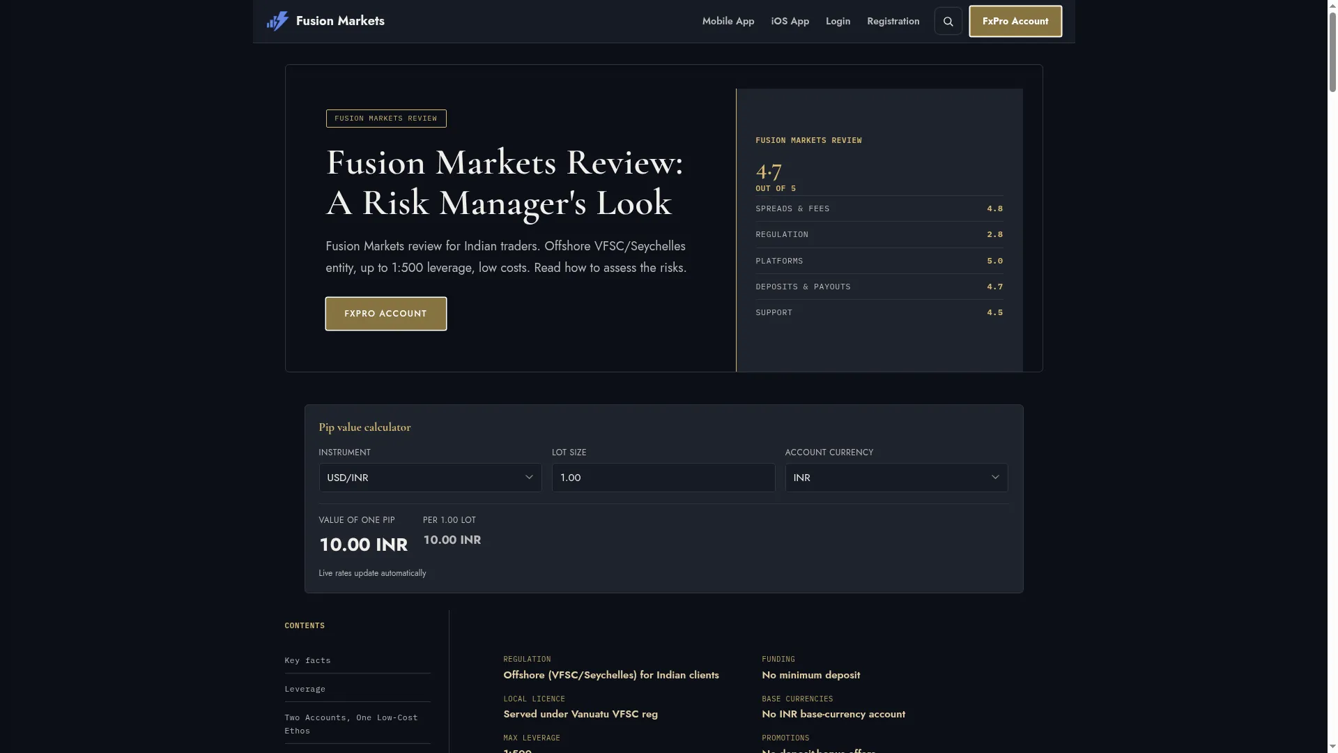
Task: Click 'Live rates update automatically' note
Action: [372, 573]
